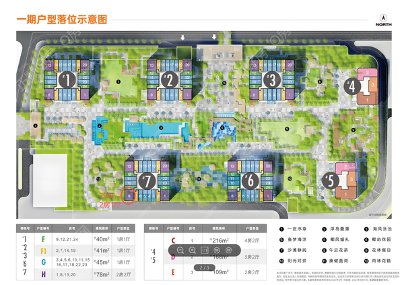This screenshot has height=285, width=404.
Task: Select building #6 circle marker on map
Action: coord(250,181)
